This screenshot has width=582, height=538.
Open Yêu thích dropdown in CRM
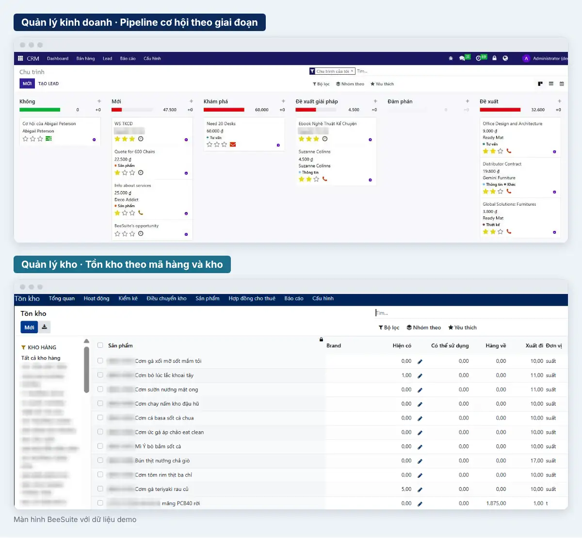[382, 84]
